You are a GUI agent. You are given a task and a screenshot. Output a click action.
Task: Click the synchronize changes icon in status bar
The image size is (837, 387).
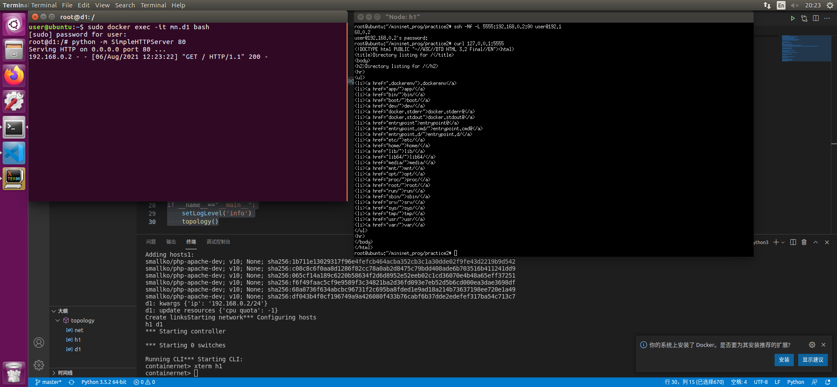tap(72, 382)
